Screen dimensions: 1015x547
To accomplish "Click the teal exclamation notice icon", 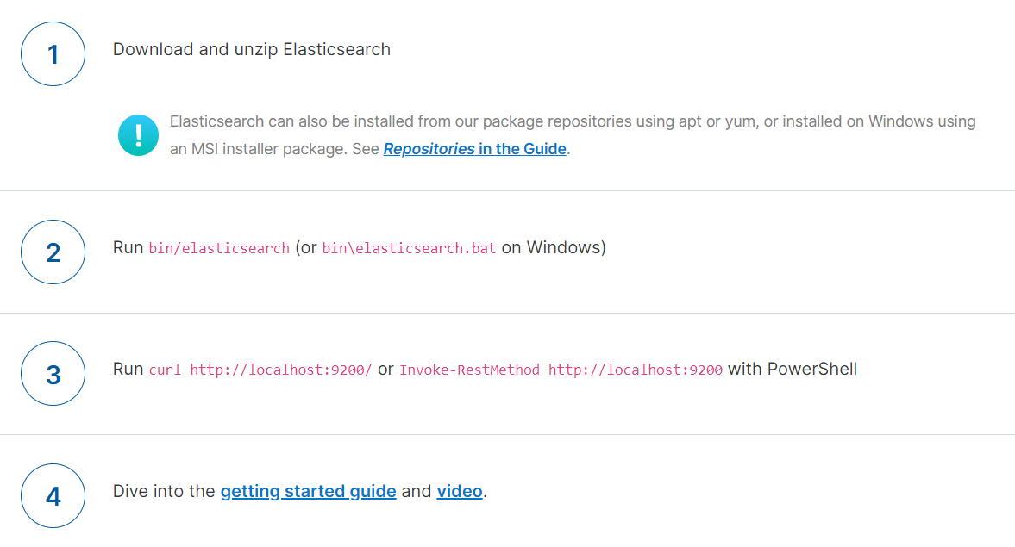I will 138,135.
